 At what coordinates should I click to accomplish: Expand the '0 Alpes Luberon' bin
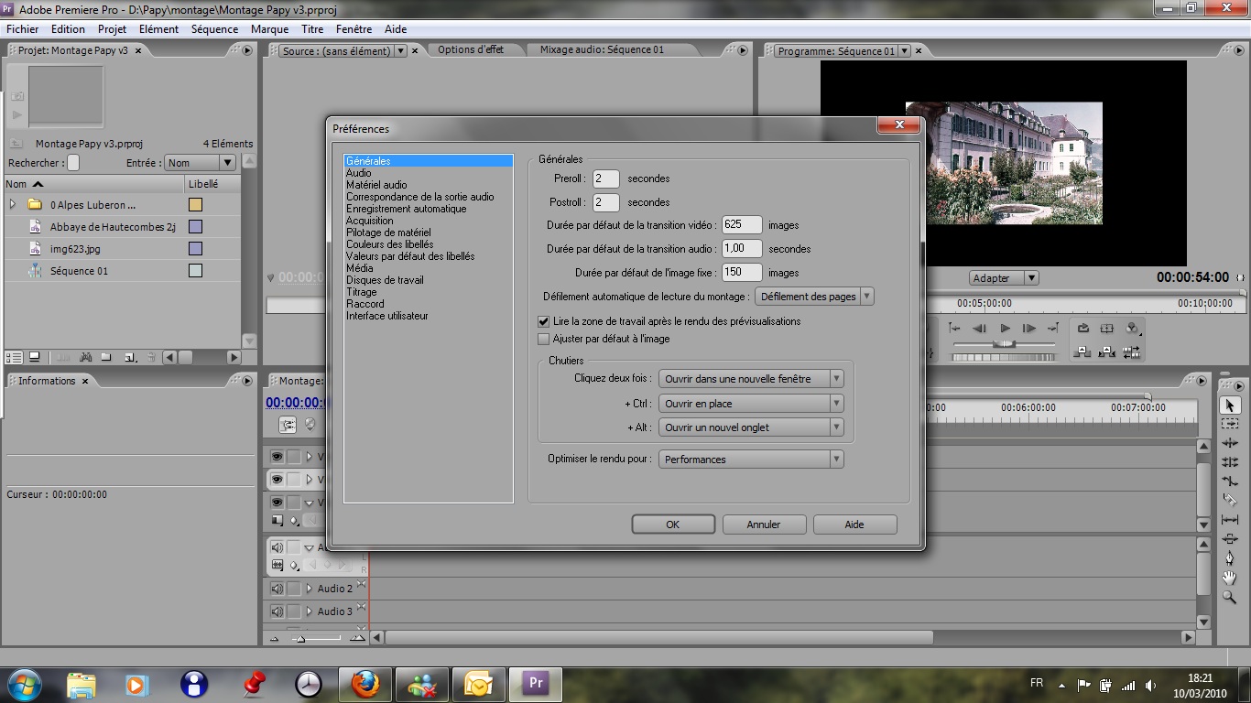click(13, 205)
